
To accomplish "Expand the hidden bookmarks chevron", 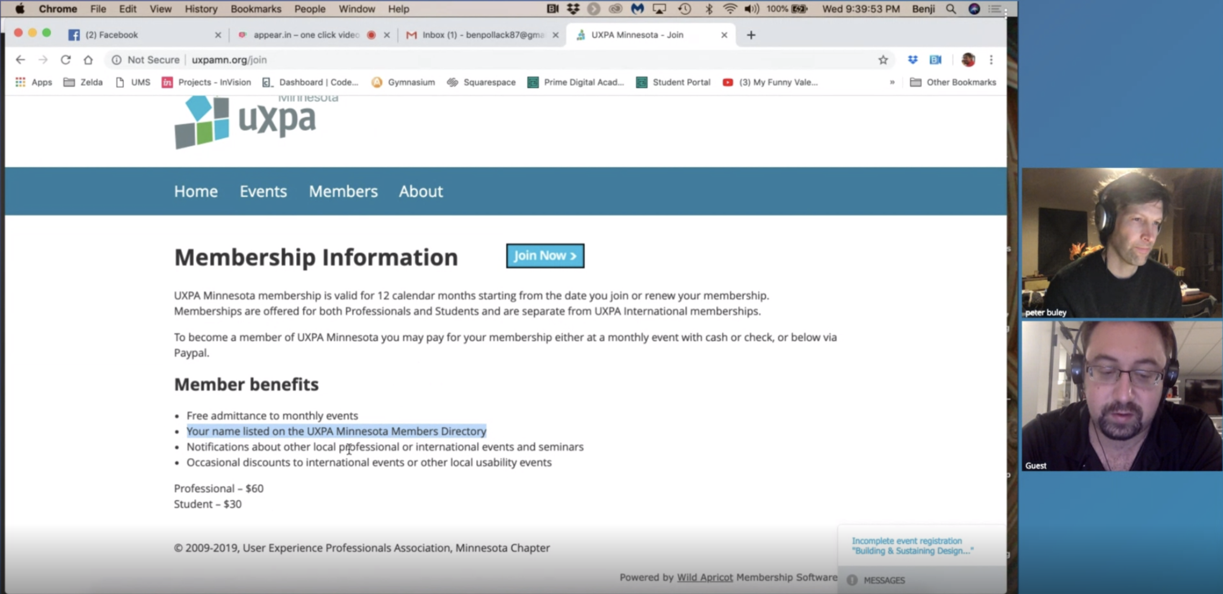I will [892, 82].
